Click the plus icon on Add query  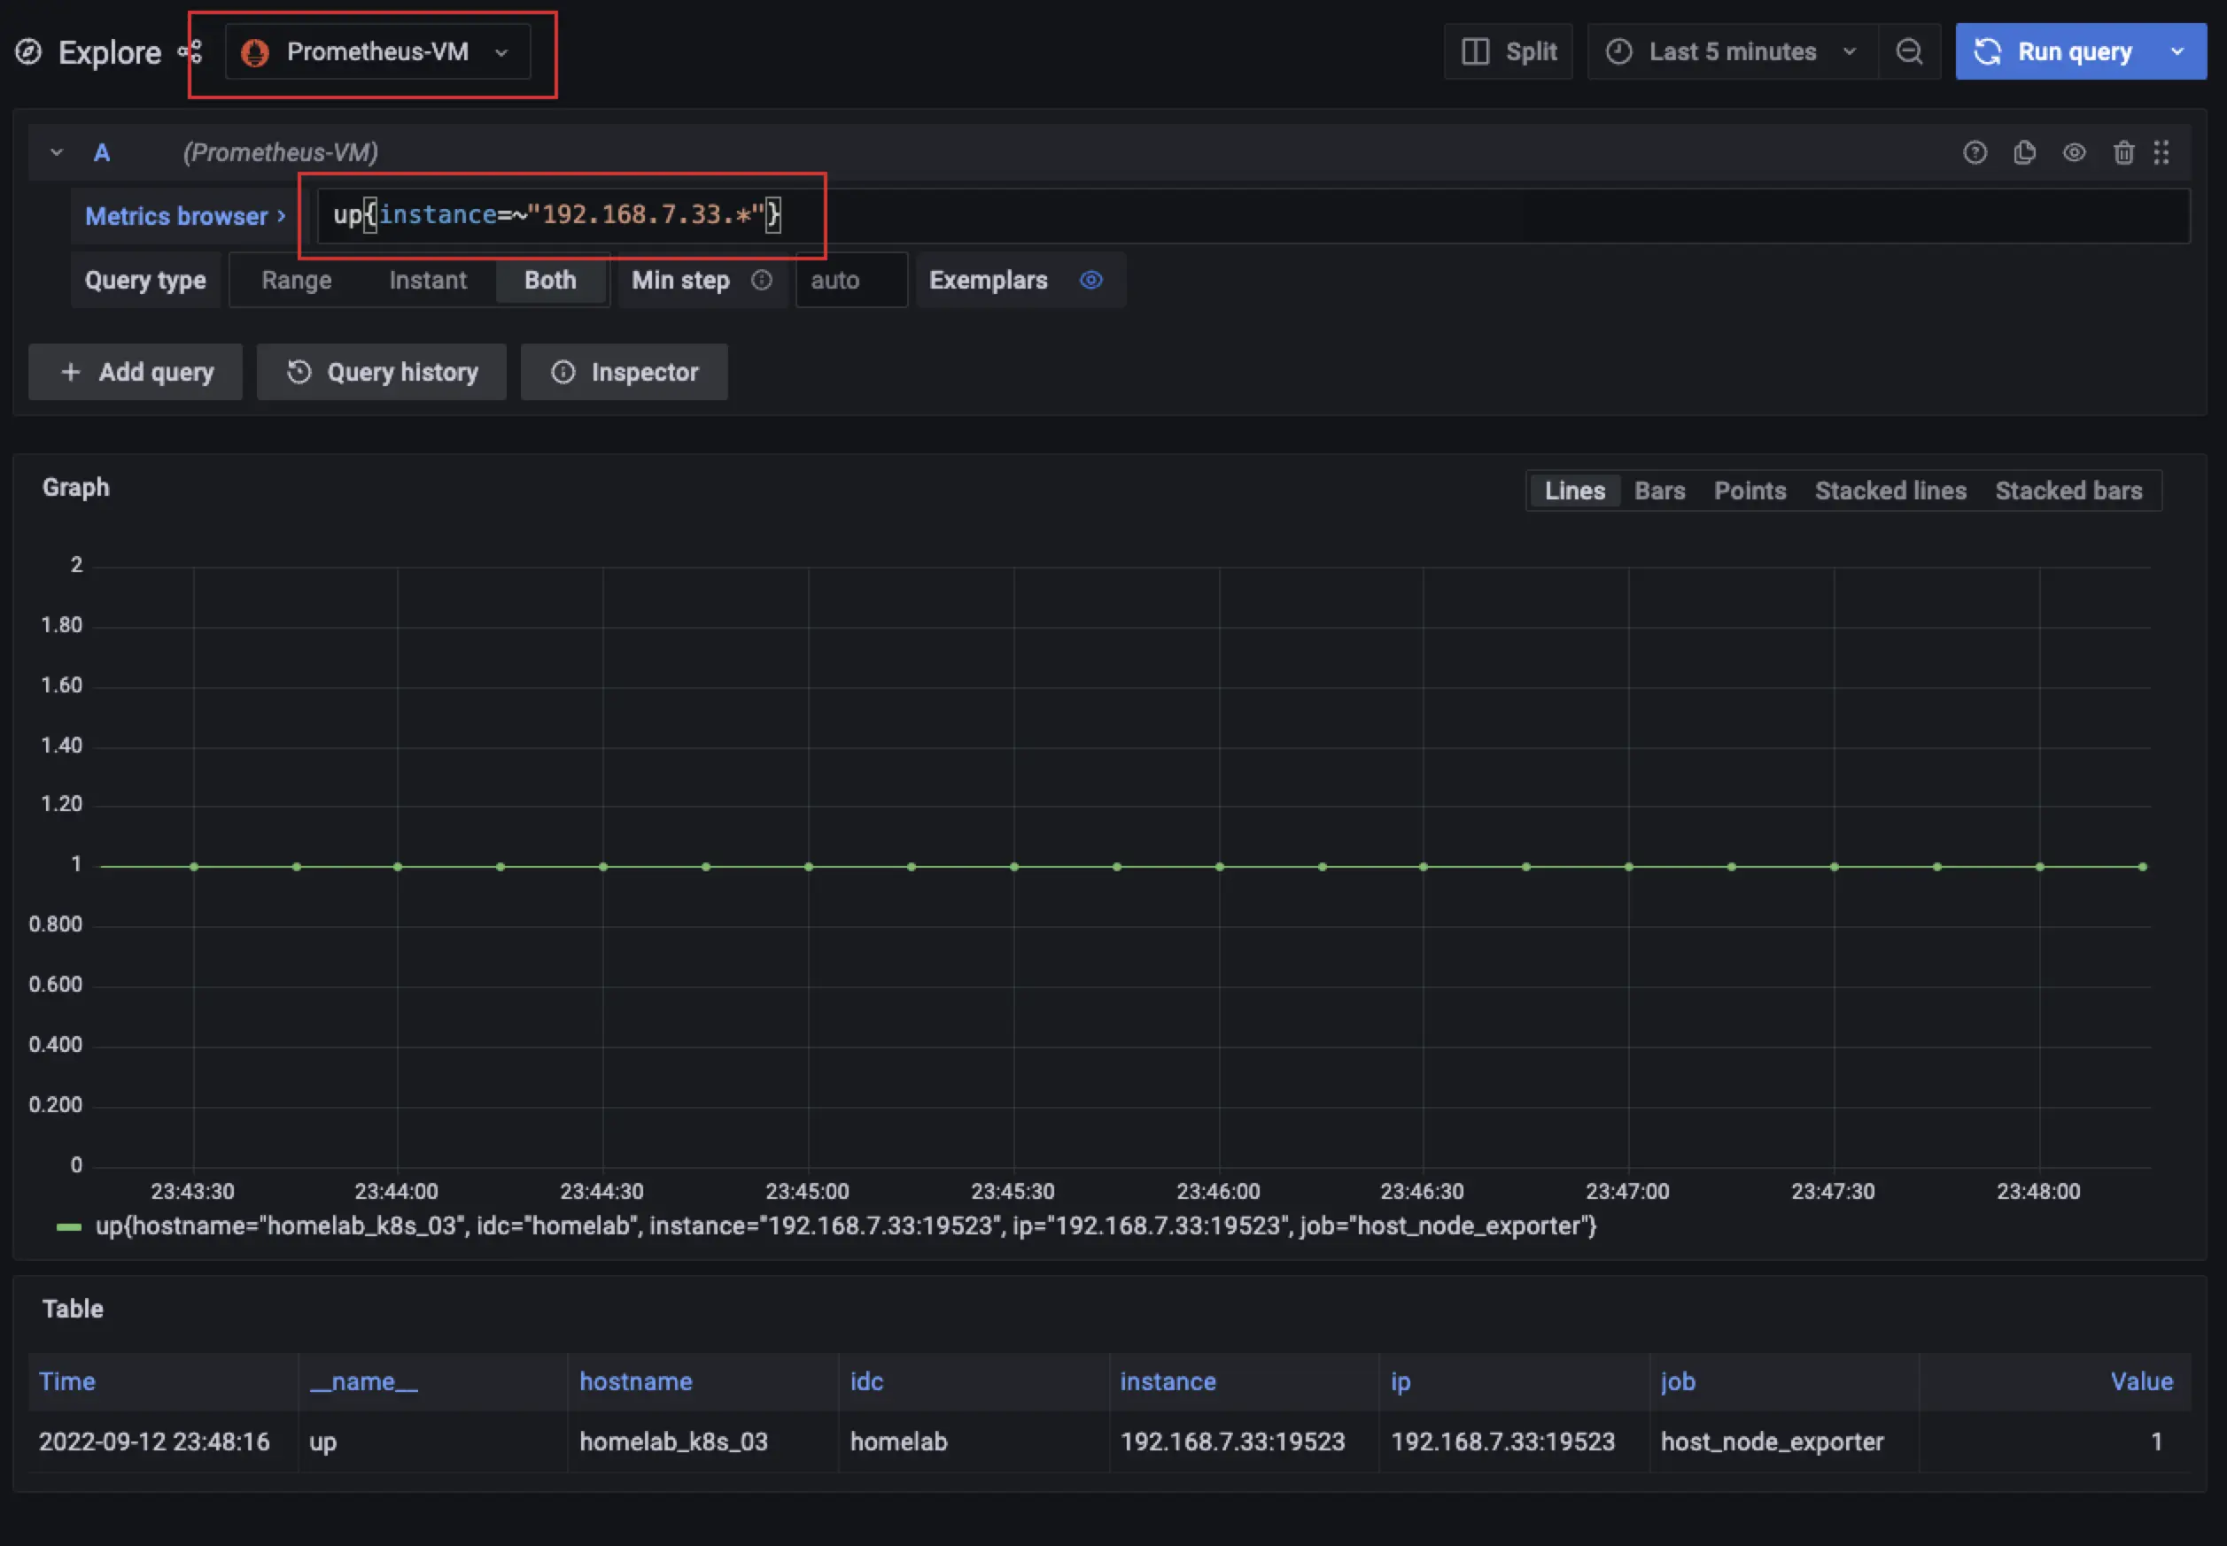tap(71, 372)
